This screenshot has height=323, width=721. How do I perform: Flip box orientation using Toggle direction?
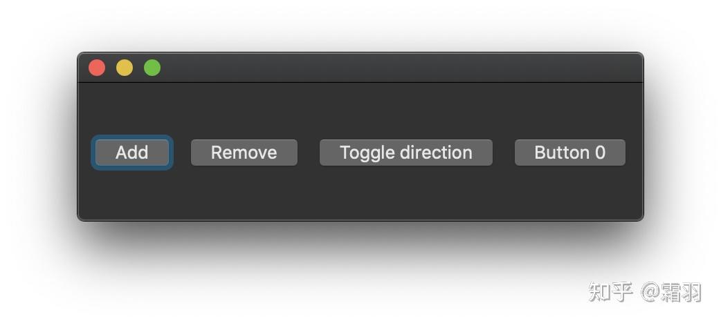(405, 153)
